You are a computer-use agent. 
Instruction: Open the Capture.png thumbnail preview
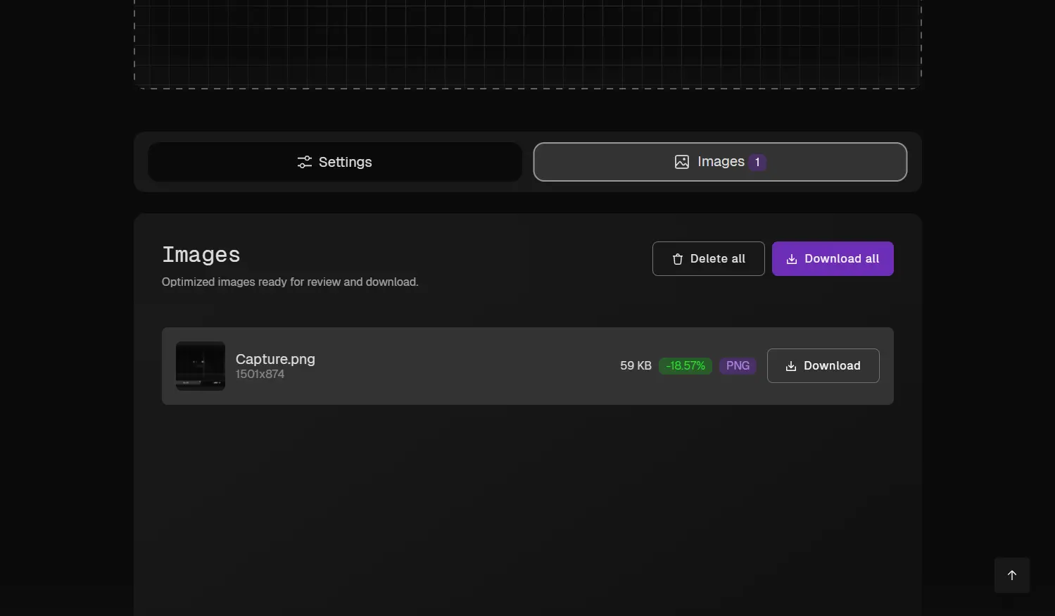201,366
